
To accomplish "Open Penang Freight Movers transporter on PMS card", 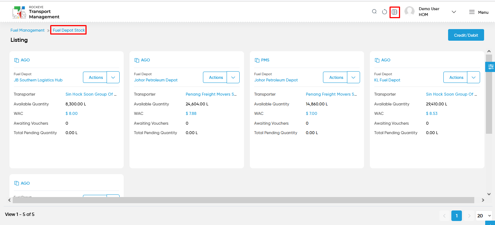I will tap(331, 94).
